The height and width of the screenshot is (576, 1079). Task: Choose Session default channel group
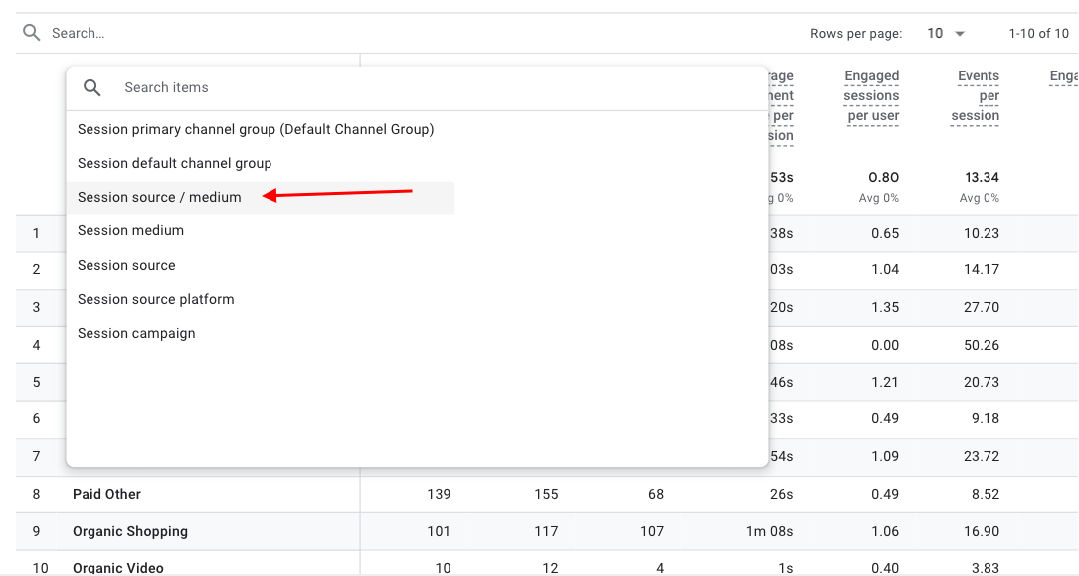point(174,163)
